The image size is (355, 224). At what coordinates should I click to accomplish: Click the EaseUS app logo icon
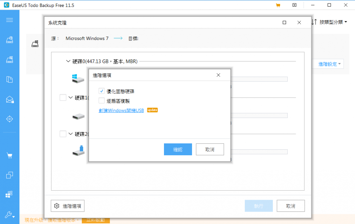coord(7,5)
